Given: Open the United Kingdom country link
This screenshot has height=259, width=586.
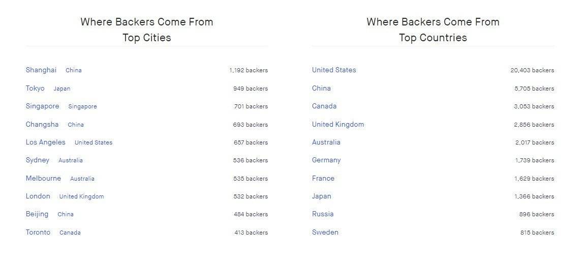Looking at the screenshot, I should [338, 125].
